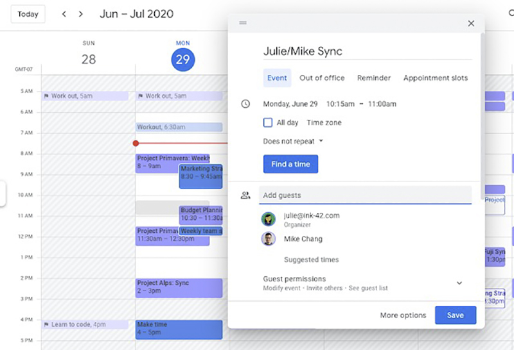514x350 pixels.
Task: Go to next week arrow
Action: 81,14
